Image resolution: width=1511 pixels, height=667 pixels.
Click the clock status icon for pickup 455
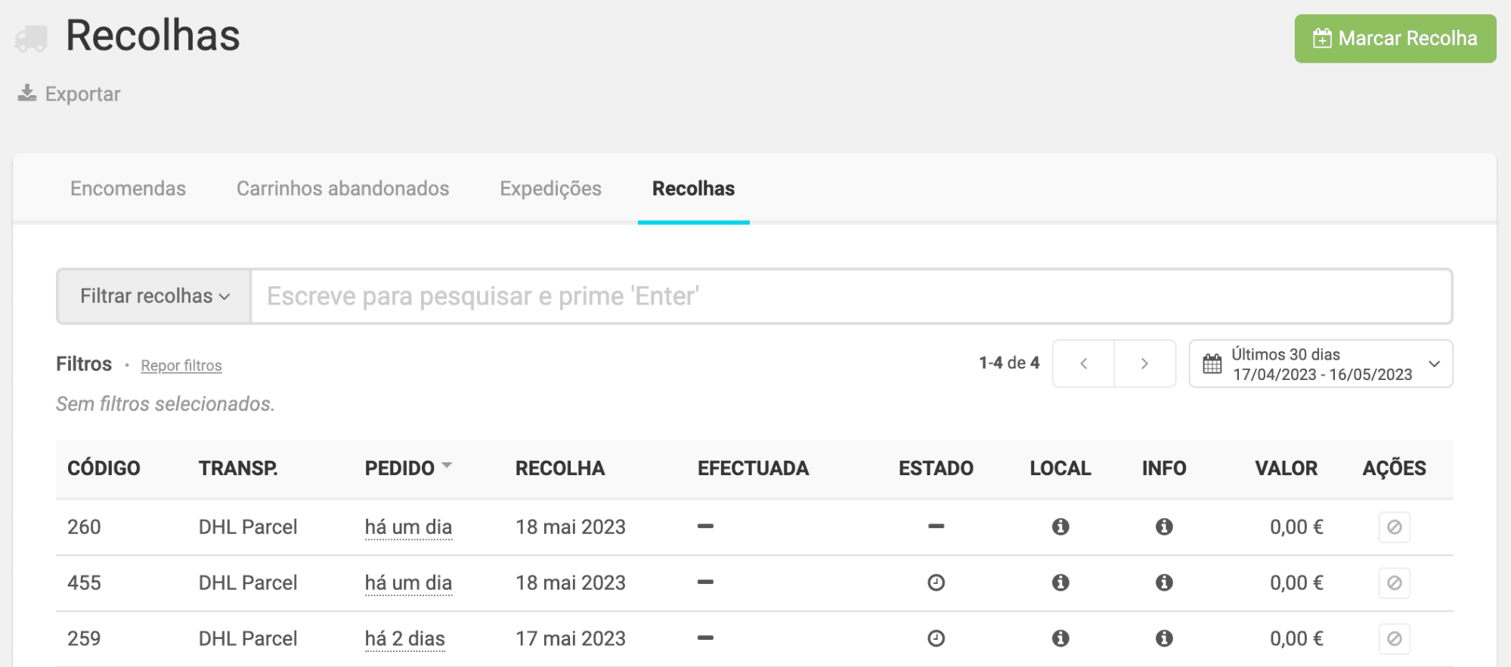936,583
